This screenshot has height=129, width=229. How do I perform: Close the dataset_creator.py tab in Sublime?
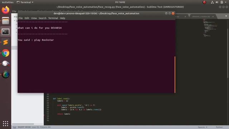(x=213, y=16)
